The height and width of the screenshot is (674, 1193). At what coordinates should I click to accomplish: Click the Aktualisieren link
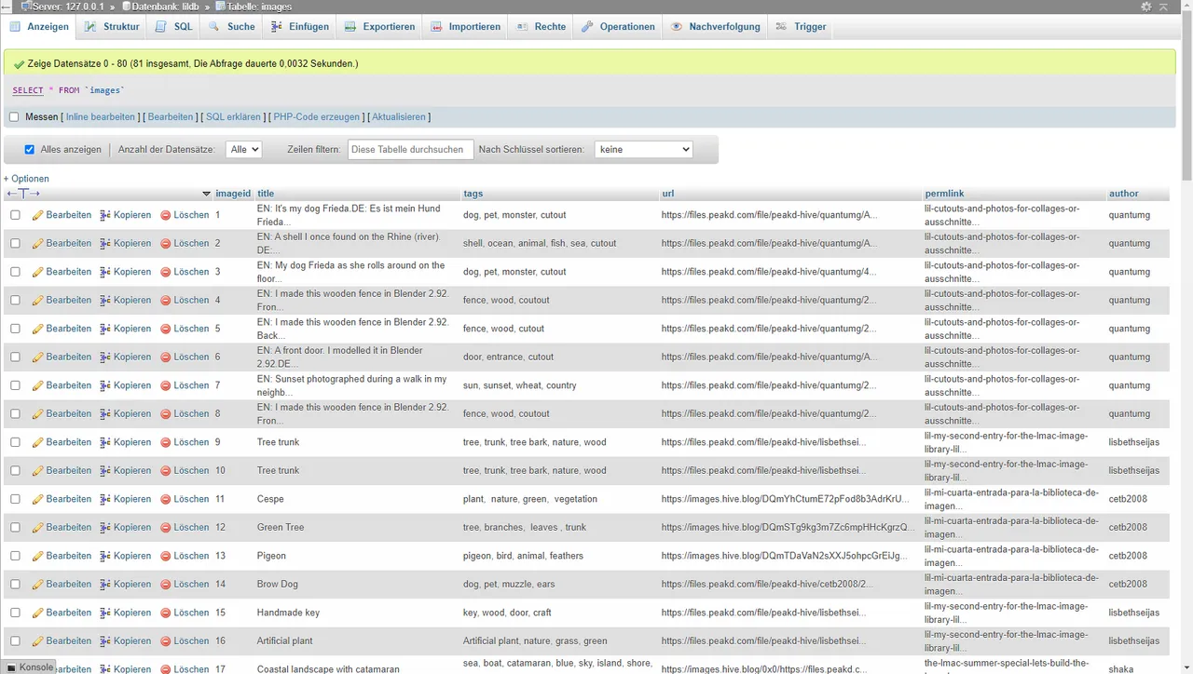tap(399, 117)
